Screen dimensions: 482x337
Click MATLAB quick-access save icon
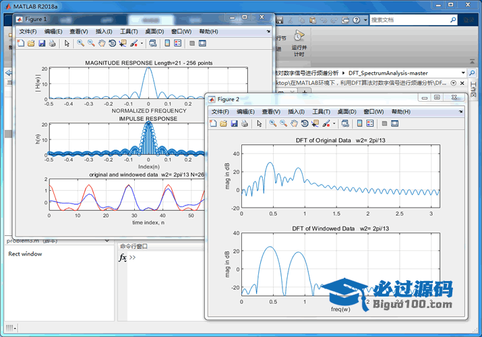(x=279, y=20)
